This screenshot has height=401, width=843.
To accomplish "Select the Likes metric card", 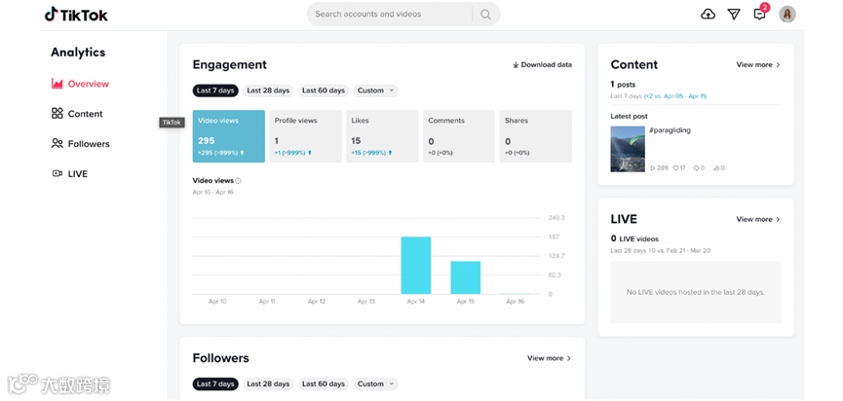I will point(382,136).
